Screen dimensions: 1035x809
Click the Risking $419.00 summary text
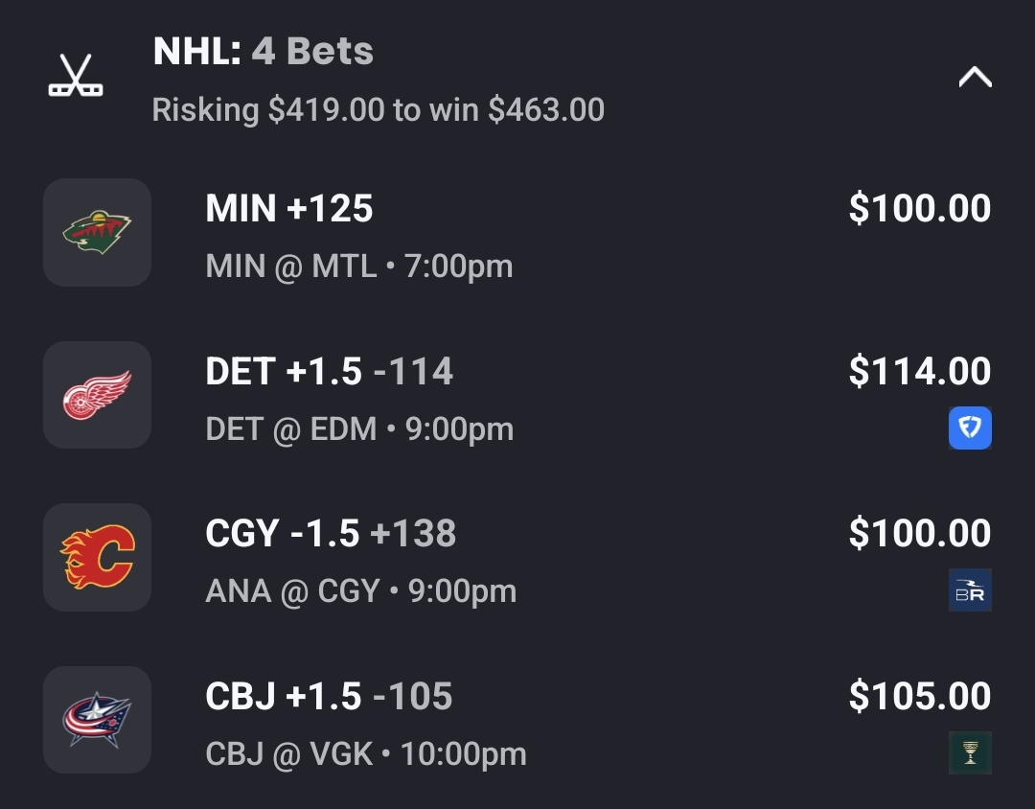(379, 110)
